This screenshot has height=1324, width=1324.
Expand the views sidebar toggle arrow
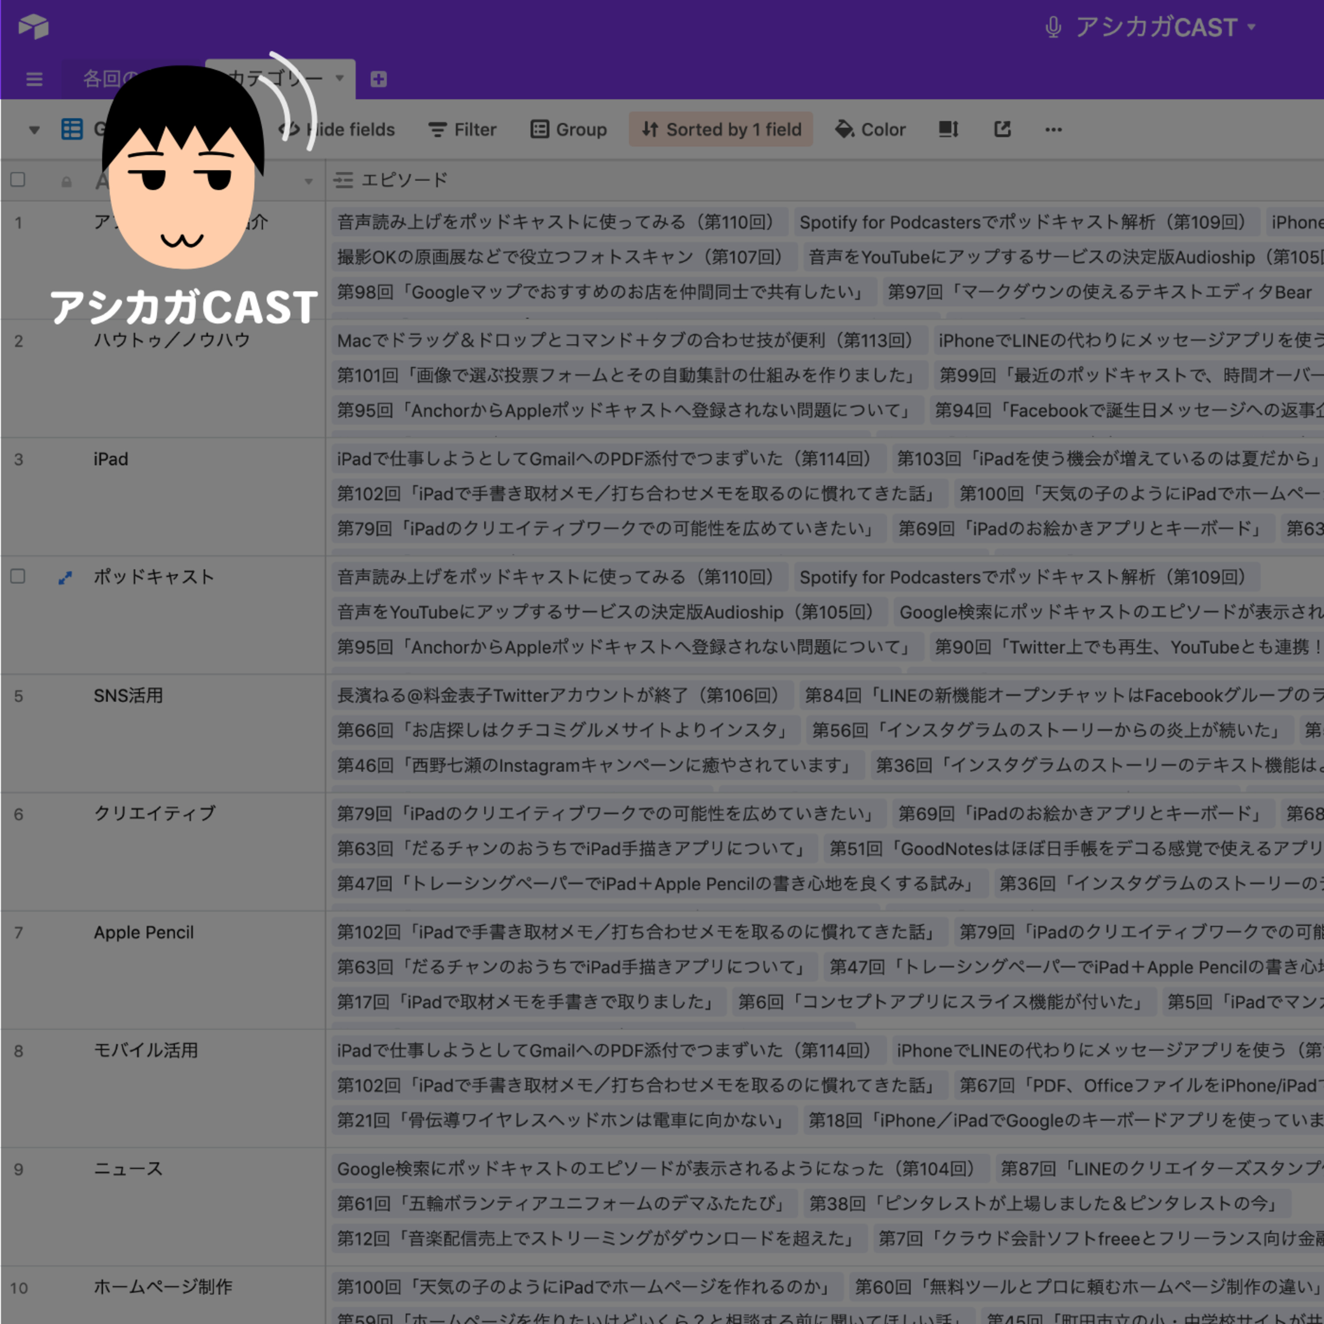click(34, 129)
